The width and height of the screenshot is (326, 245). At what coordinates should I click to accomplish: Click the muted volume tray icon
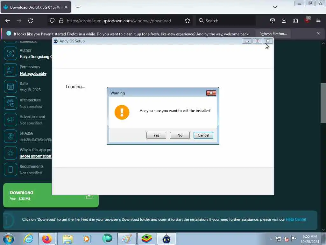(x=286, y=239)
